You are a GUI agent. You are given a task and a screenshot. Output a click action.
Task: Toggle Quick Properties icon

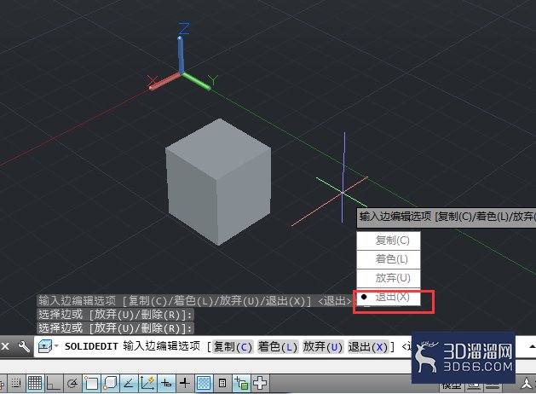(222, 383)
